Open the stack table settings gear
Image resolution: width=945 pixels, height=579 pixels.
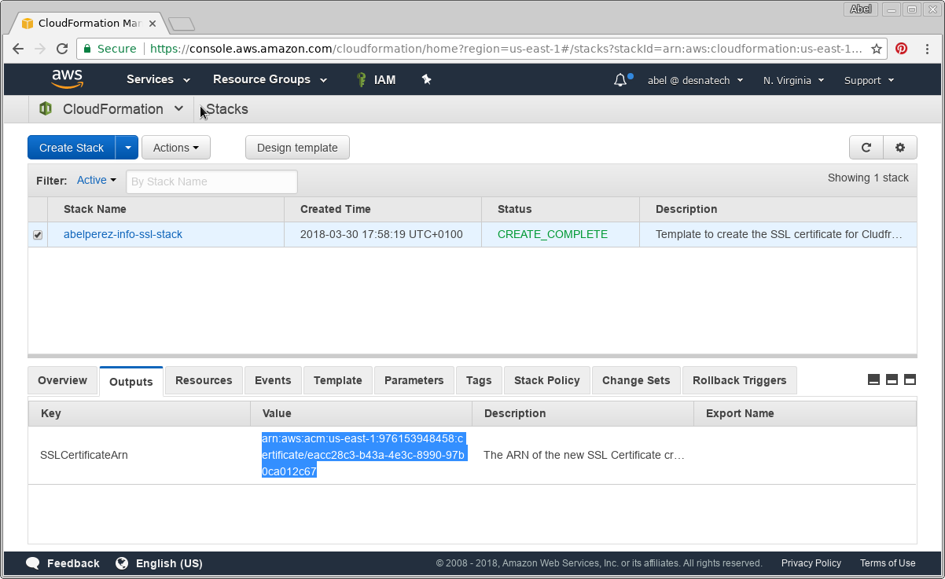[900, 148]
